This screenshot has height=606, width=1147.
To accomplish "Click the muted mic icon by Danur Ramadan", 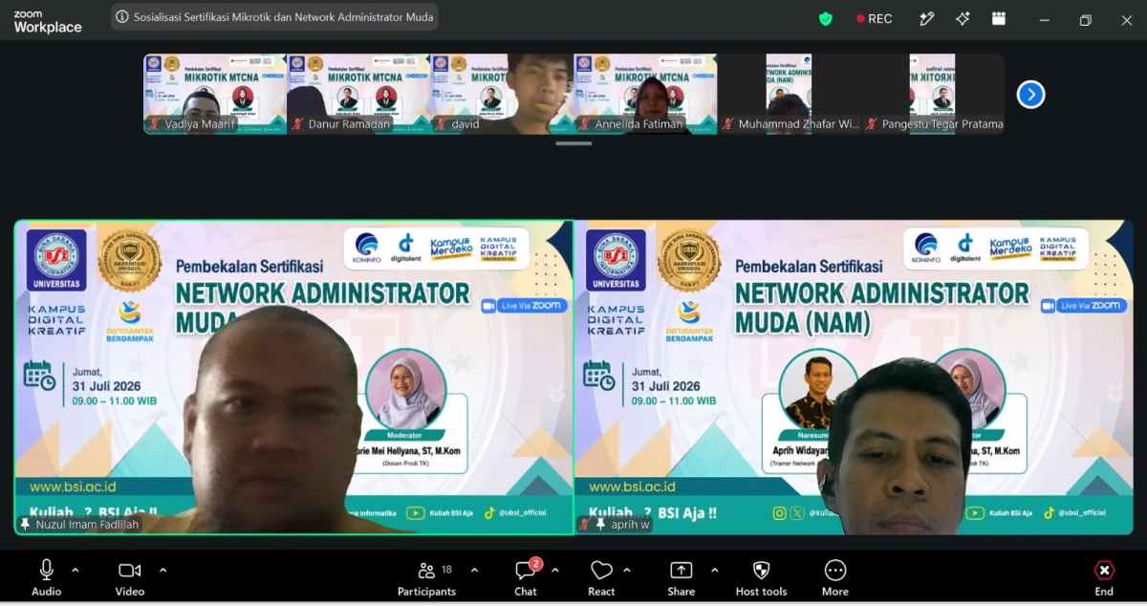I will coord(298,124).
